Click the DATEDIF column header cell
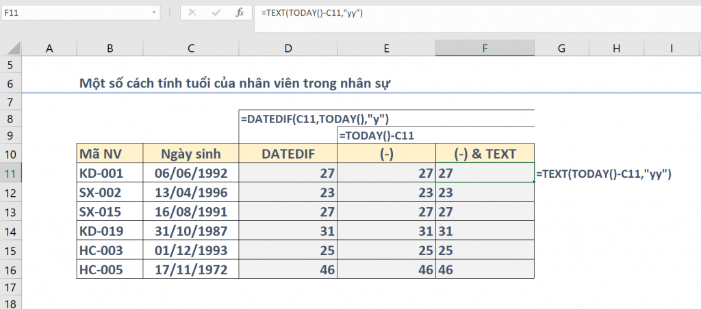701x309 pixels. pos(288,152)
